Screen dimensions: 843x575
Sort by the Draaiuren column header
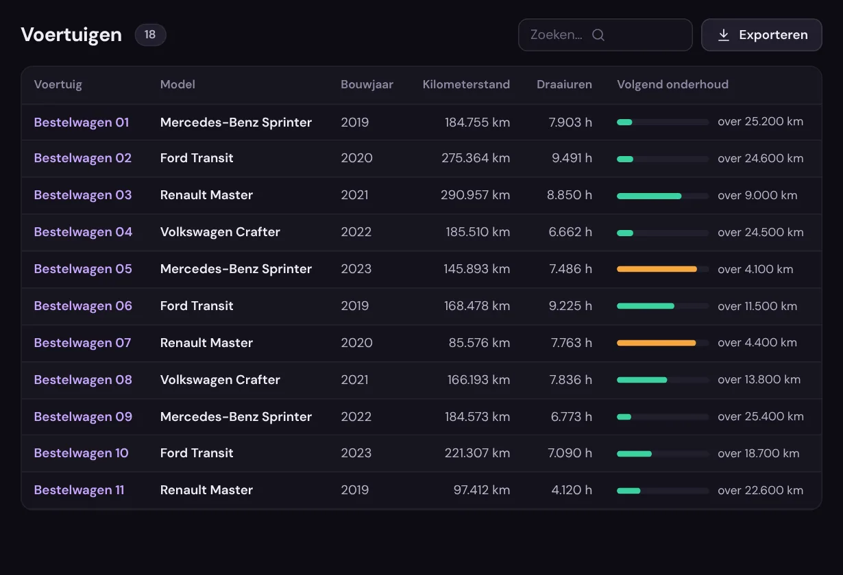click(564, 85)
